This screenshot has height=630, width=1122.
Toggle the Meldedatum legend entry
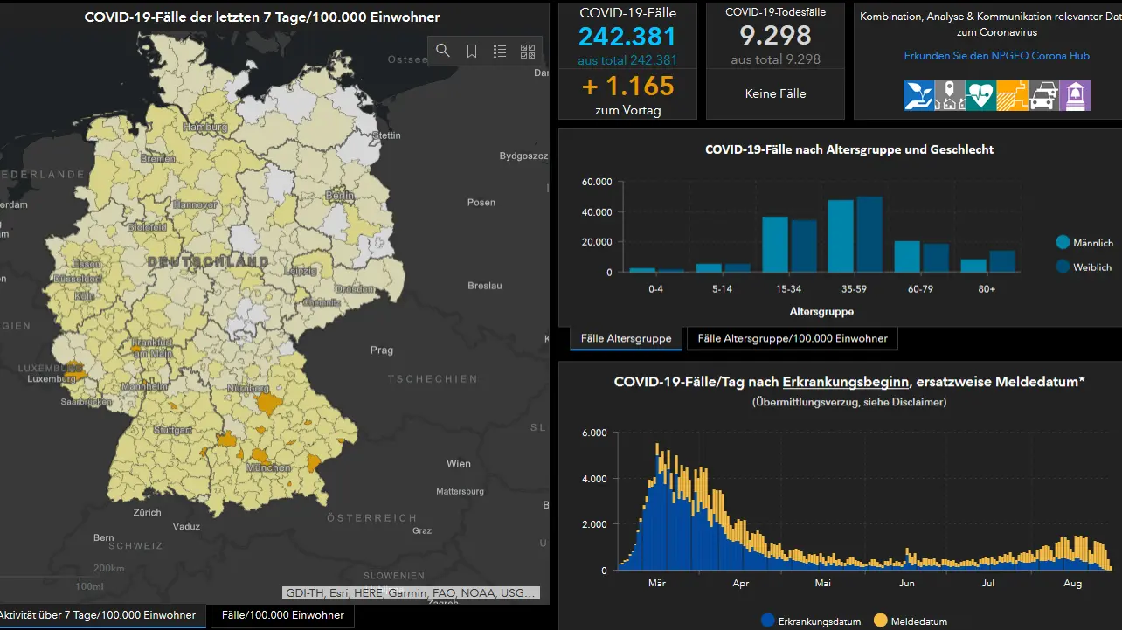(x=910, y=621)
